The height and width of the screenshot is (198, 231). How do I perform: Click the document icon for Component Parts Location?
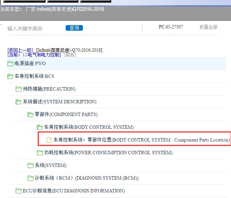49,140
